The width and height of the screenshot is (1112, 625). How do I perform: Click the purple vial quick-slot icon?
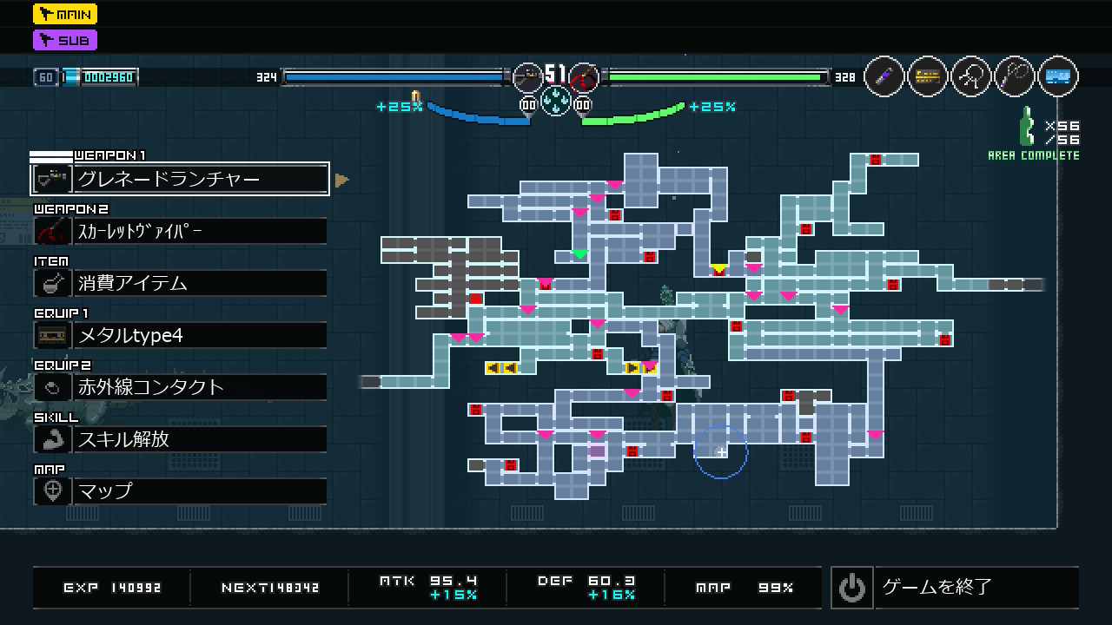(x=884, y=77)
